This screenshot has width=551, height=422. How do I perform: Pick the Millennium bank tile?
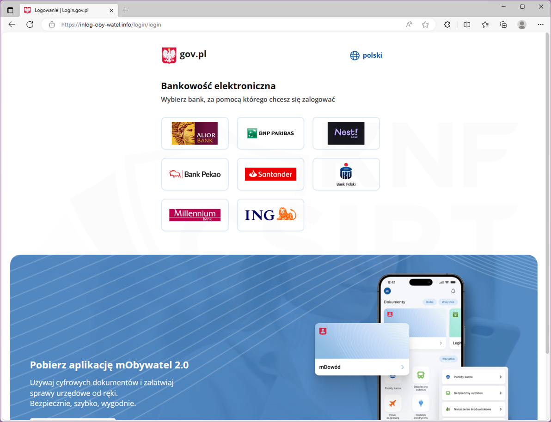tap(195, 215)
